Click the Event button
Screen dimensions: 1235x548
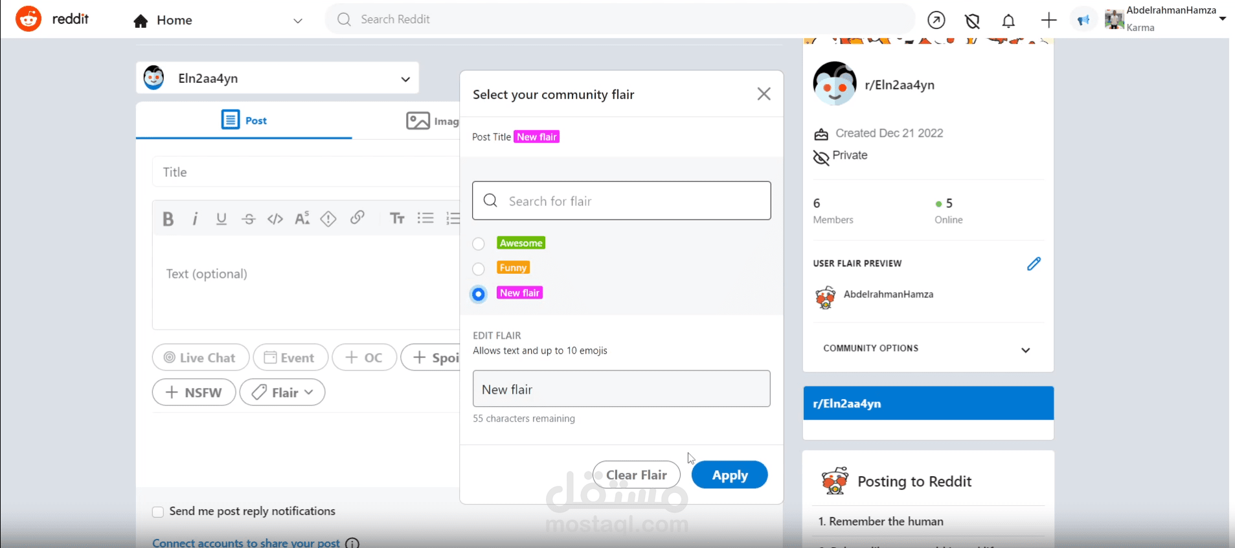coord(291,357)
